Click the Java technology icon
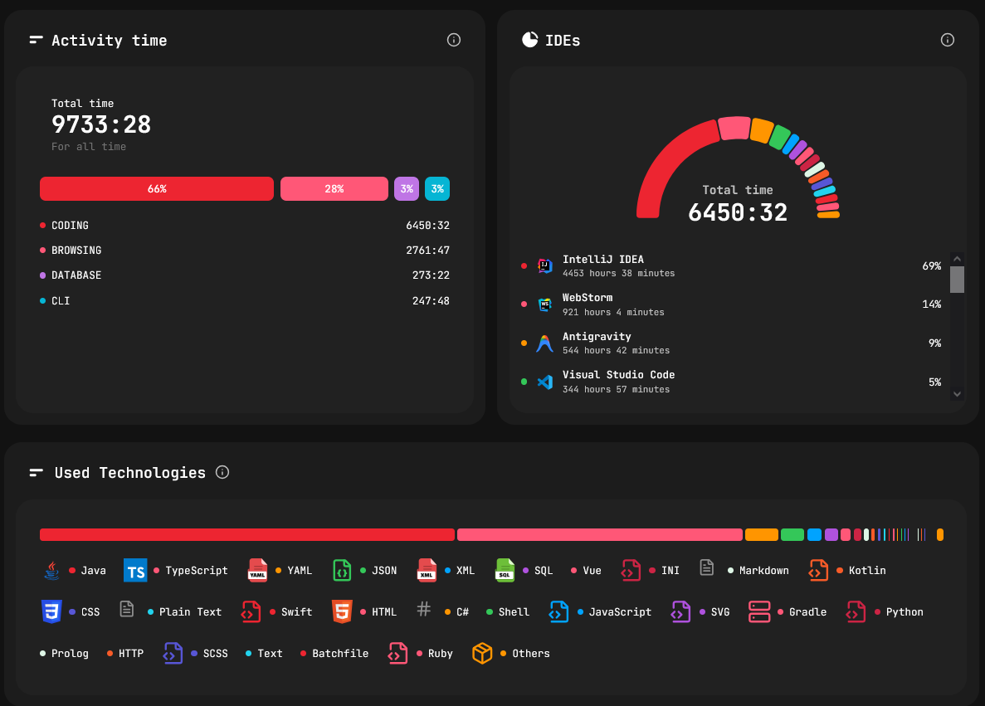This screenshot has width=985, height=706. (x=52, y=570)
